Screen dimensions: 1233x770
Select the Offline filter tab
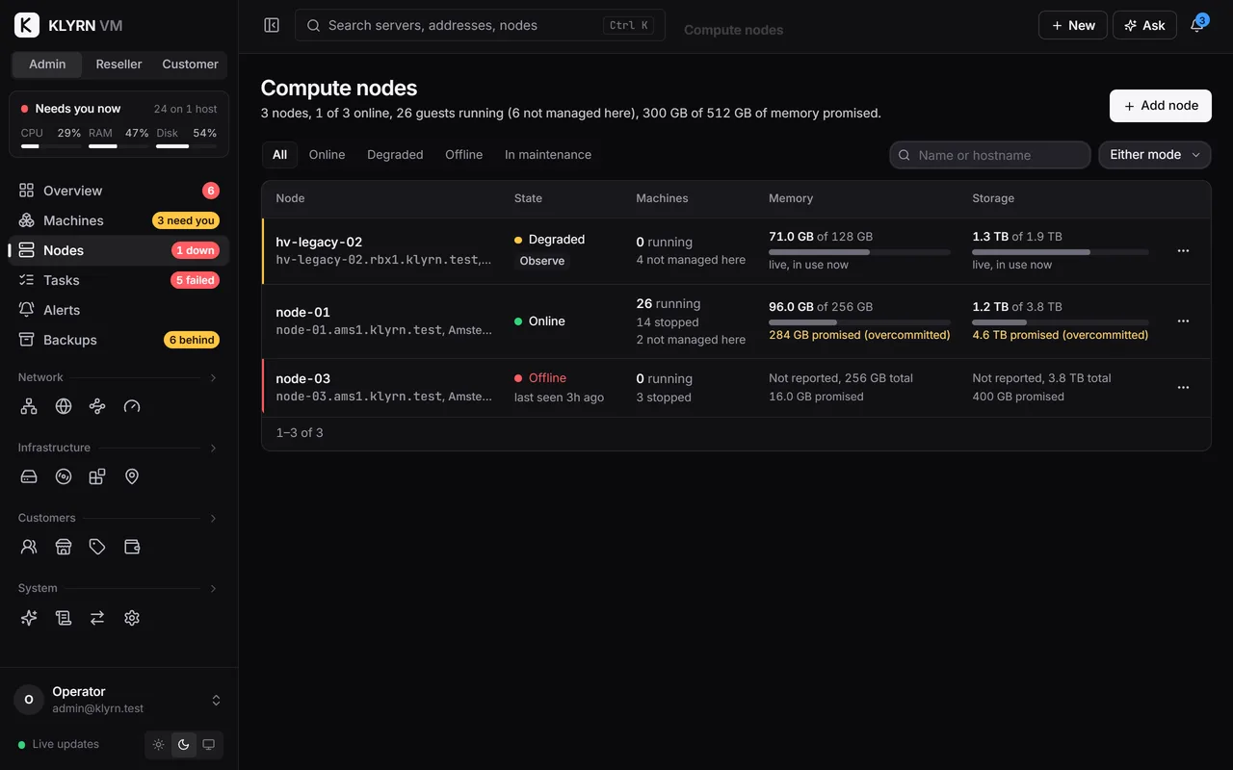coord(463,155)
